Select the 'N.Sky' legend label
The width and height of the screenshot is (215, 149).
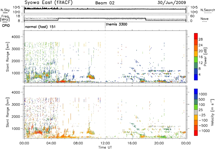[x=5, y=10]
